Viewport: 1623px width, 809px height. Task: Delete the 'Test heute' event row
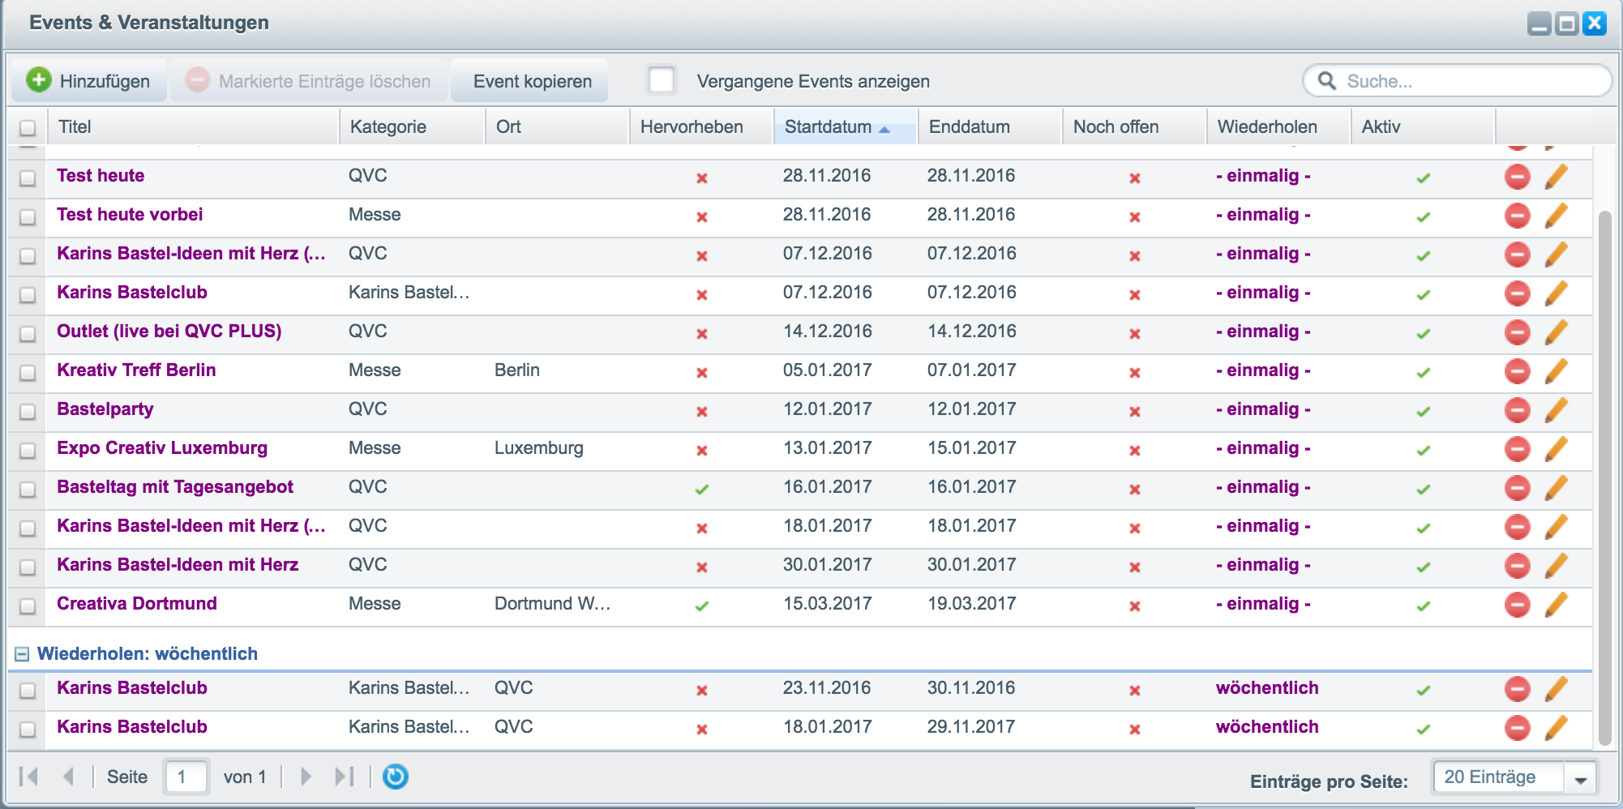(1517, 177)
